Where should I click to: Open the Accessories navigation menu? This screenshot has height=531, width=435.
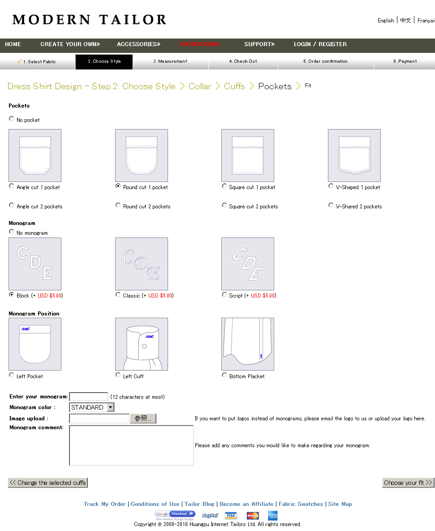click(x=138, y=44)
